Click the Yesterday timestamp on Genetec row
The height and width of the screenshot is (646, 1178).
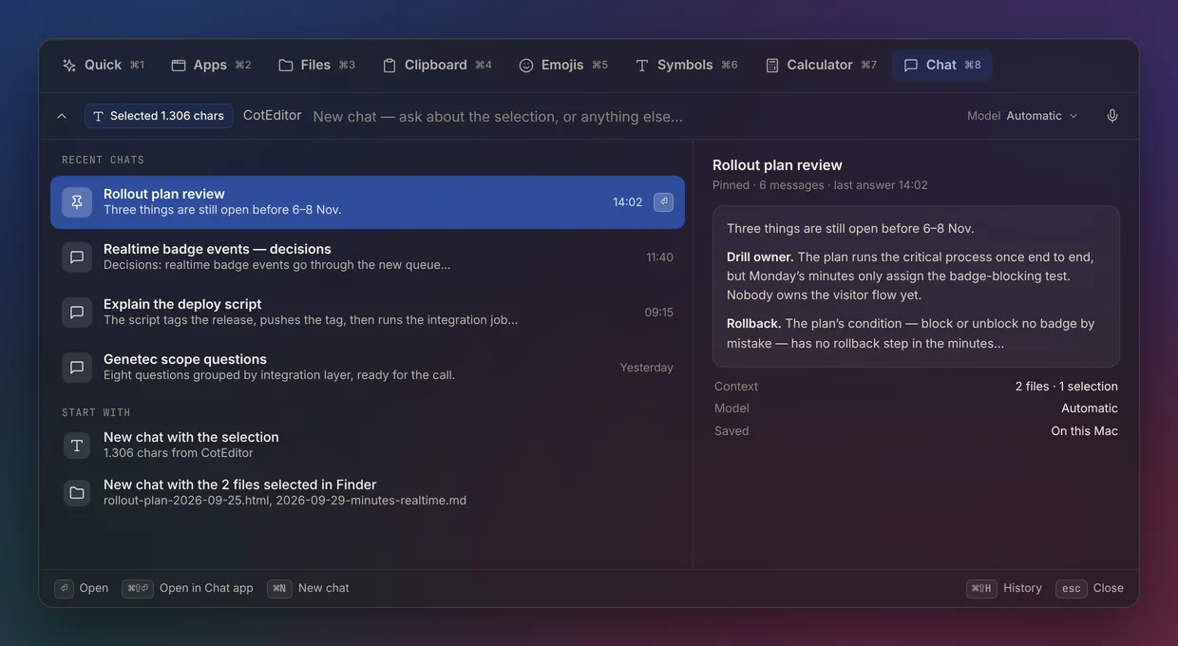[x=647, y=368]
